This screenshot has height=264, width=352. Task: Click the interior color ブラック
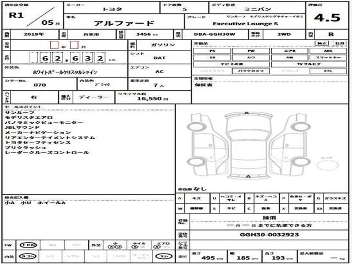102,85
